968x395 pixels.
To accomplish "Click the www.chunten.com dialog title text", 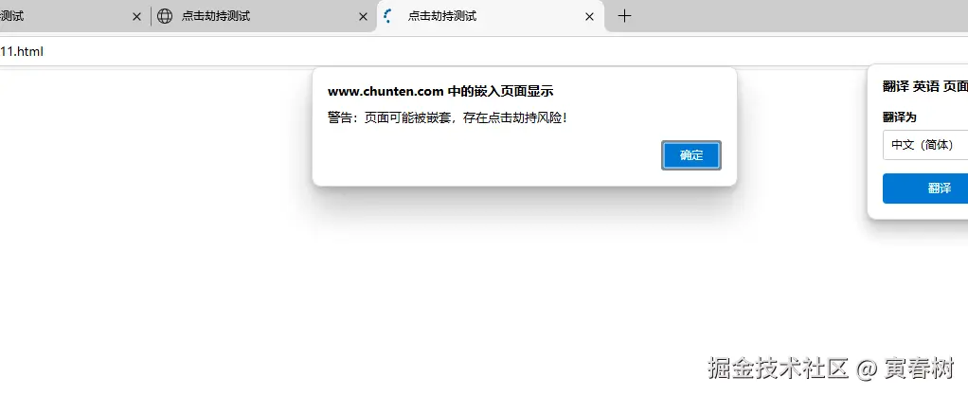I will [x=440, y=92].
